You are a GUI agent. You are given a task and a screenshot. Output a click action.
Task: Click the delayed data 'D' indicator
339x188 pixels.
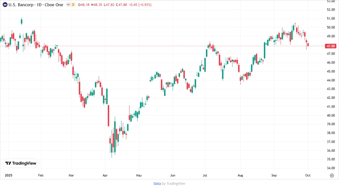73,4
